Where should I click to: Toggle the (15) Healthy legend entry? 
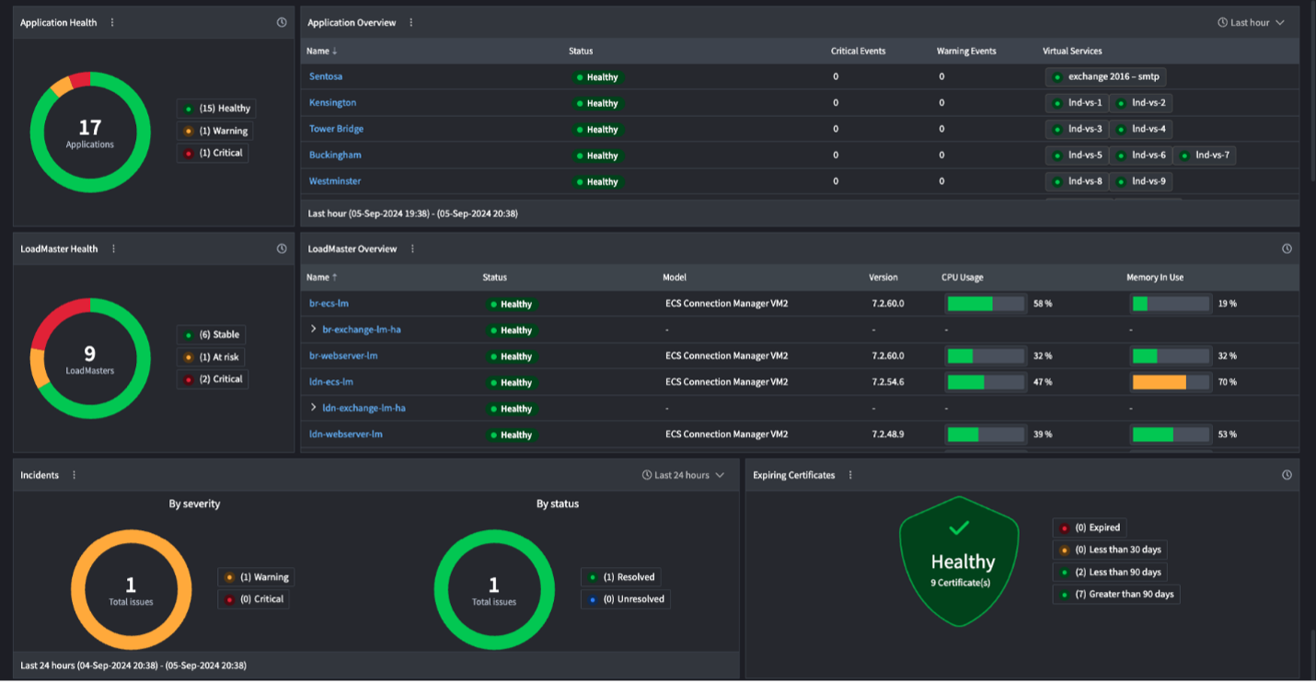pyautogui.click(x=218, y=108)
